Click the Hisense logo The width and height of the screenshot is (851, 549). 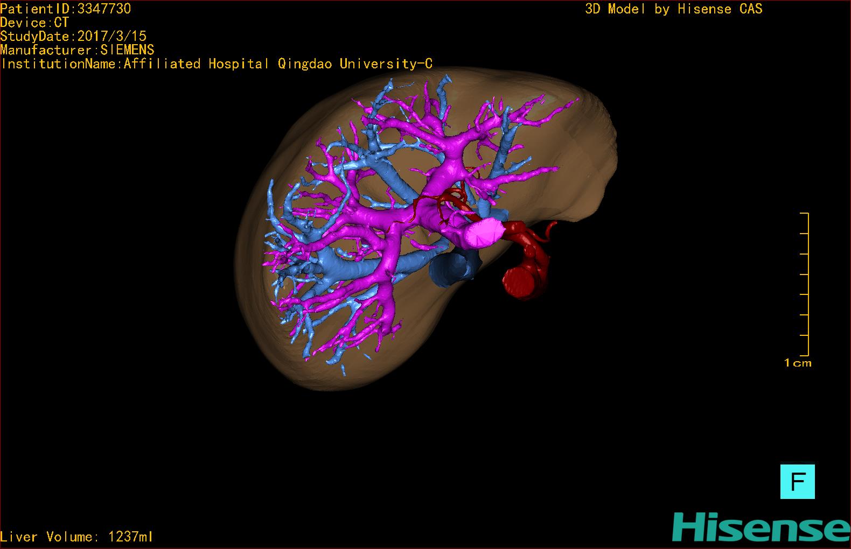tap(762, 527)
